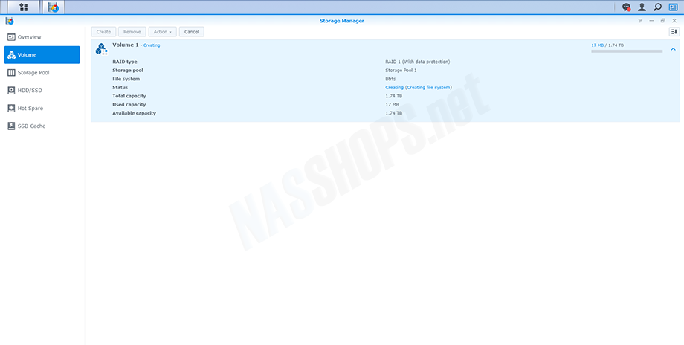This screenshot has height=345, width=684.
Task: Open the HDD/SSD section
Action: pos(42,90)
